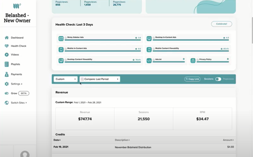Click the Sticky Sidebar Ads icon

coord(61,38)
